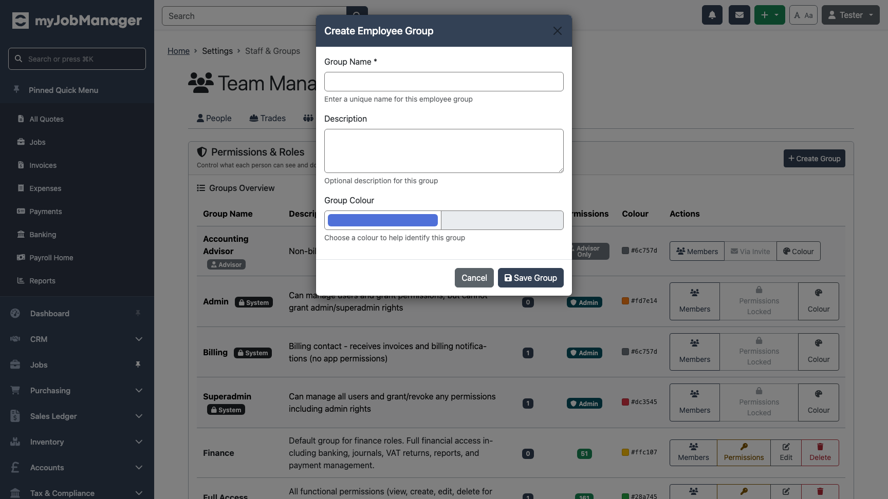Viewport: 888px width, 499px height.
Task: Toggle the pin next to main Jobs
Action: pyautogui.click(x=138, y=364)
